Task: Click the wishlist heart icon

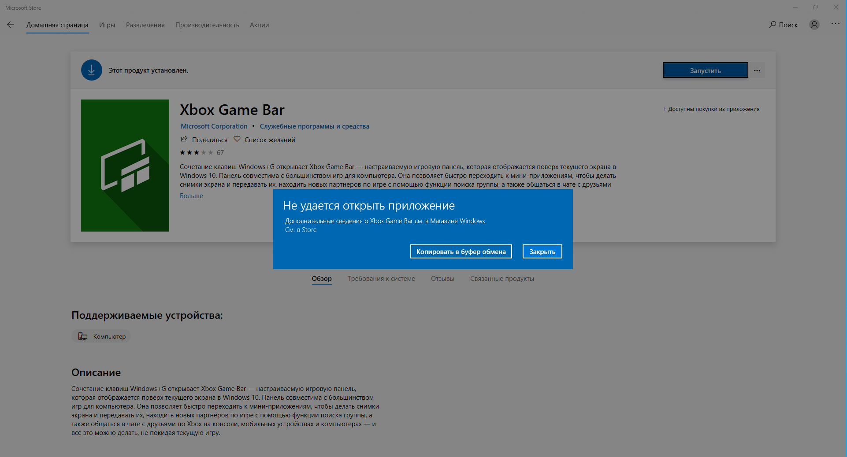Action: (237, 139)
